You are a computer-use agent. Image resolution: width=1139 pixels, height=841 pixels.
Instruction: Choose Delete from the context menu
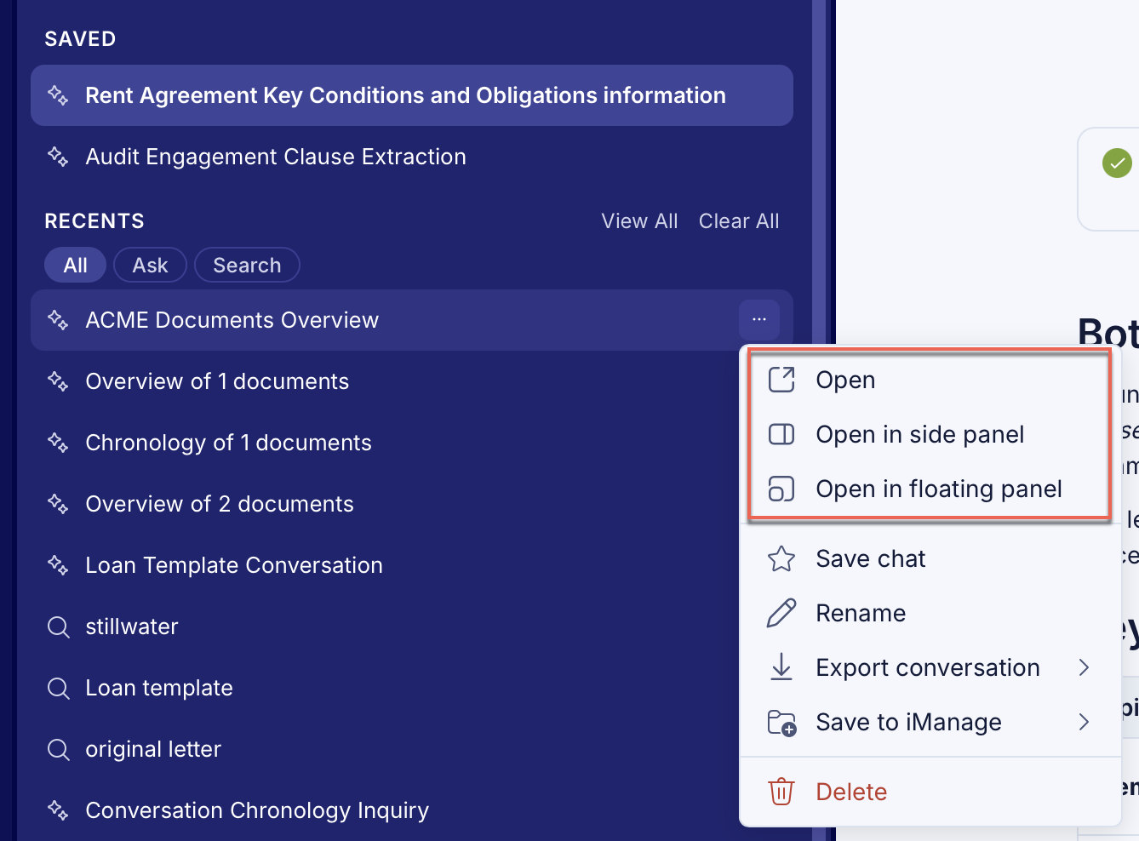(930, 792)
